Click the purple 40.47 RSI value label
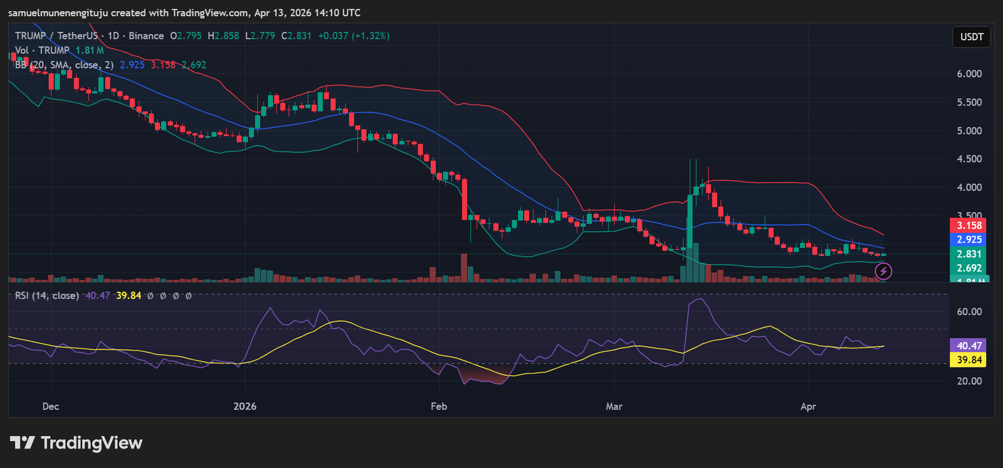1003x468 pixels. (969, 346)
